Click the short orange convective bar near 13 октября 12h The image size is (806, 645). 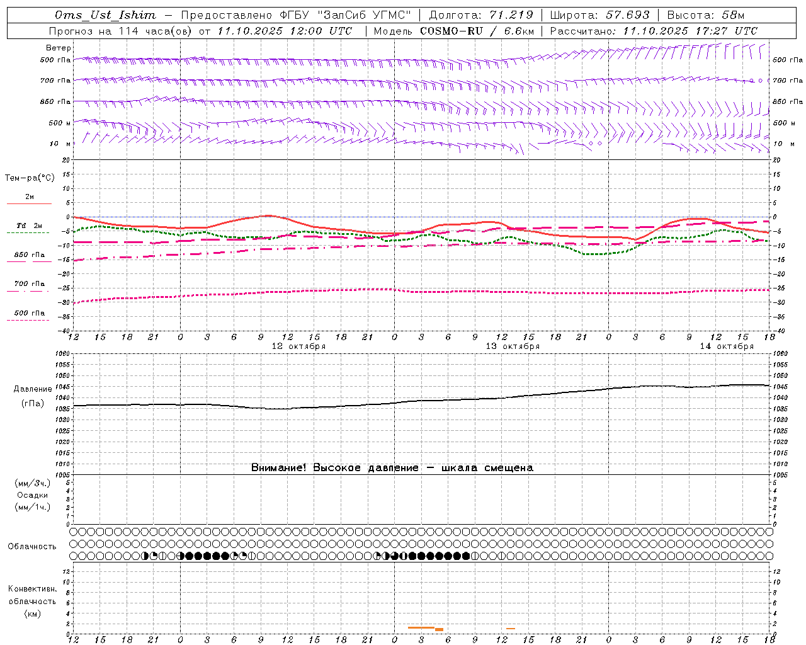click(x=511, y=628)
